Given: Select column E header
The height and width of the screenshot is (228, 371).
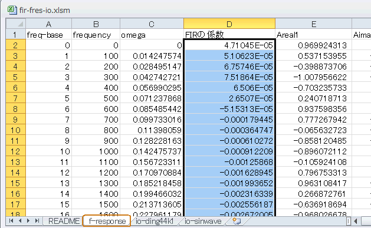Looking at the screenshot, I should (314, 24).
